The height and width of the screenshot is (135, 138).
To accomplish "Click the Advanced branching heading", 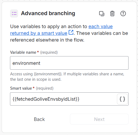I will point(48,13).
